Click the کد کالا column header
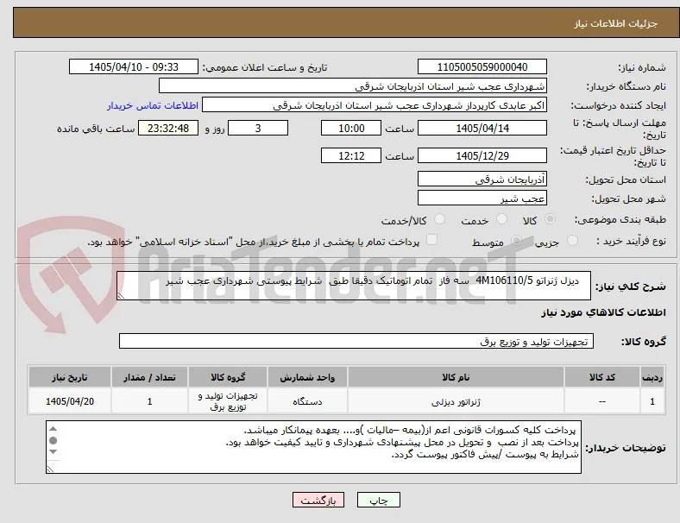The width and height of the screenshot is (680, 523). coord(602,377)
